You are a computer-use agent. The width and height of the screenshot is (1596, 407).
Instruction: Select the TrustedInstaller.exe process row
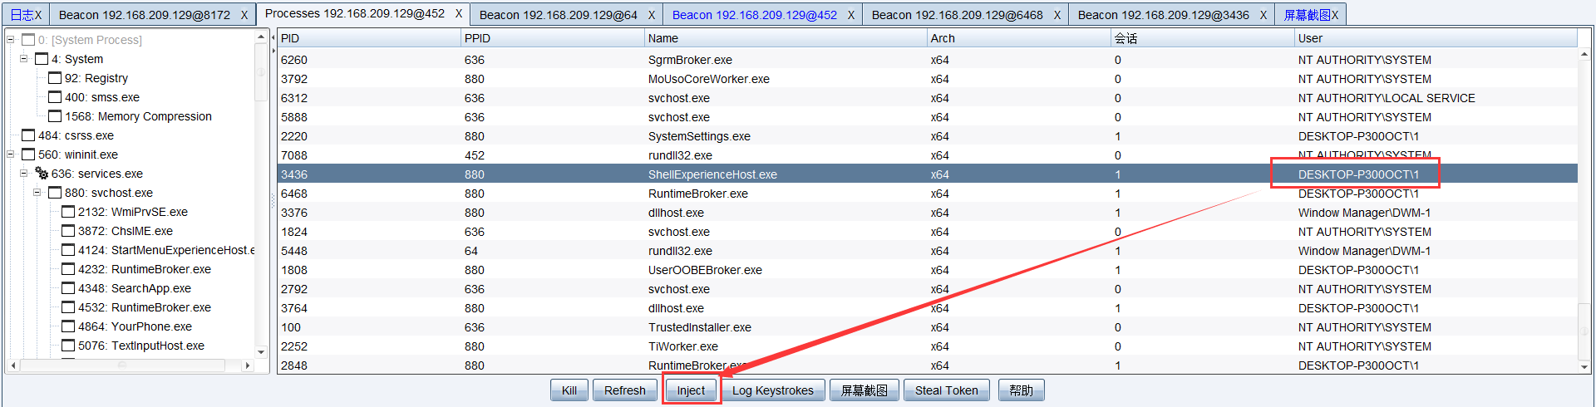pos(927,327)
